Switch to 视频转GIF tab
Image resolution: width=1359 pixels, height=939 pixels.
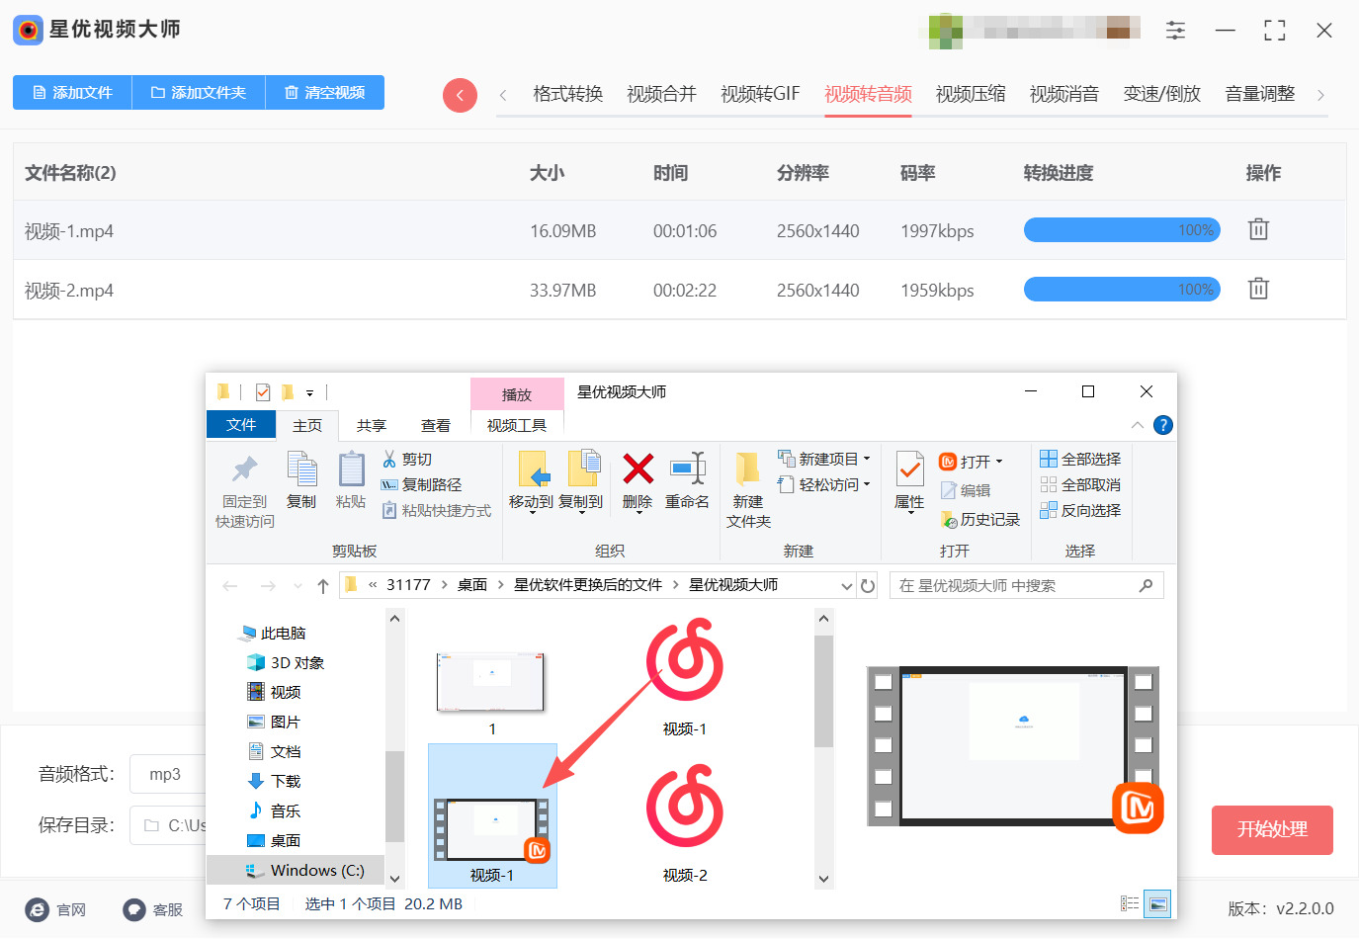click(x=760, y=95)
